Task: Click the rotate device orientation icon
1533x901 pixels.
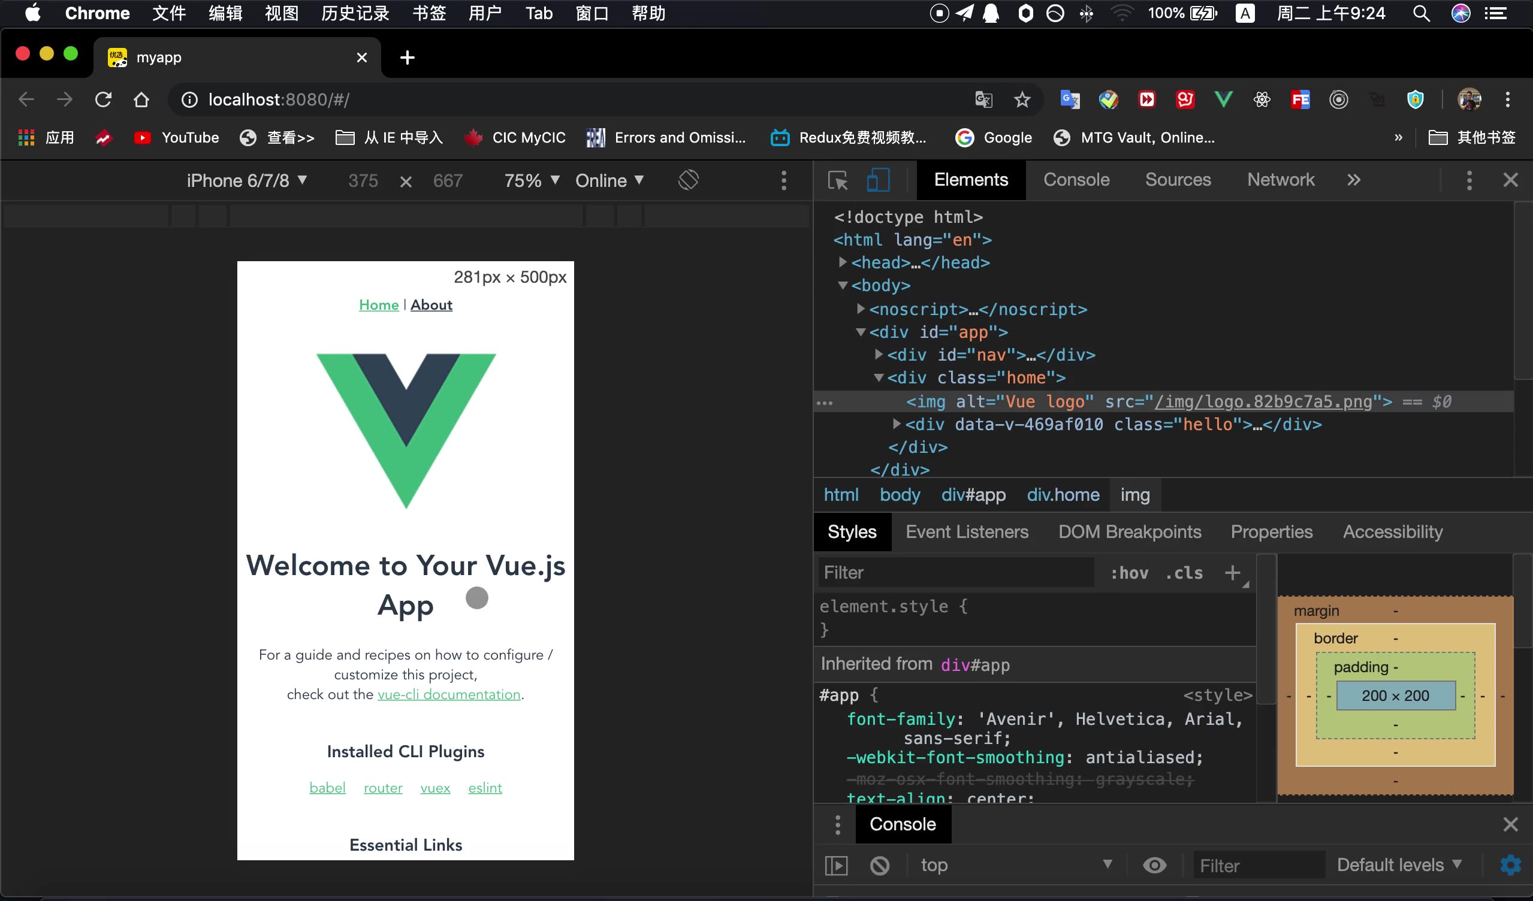Action: (x=688, y=180)
